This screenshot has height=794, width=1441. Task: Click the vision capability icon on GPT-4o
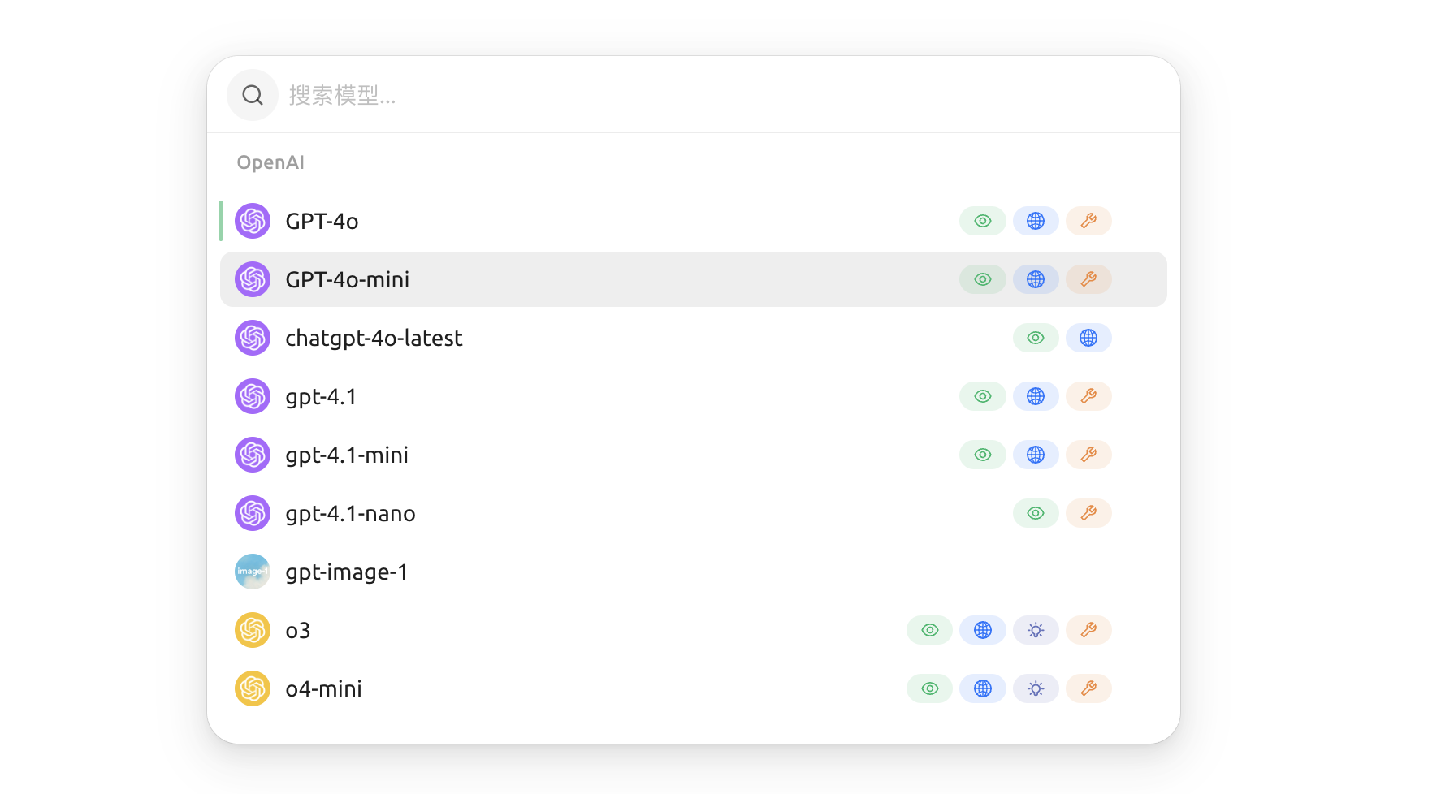(982, 220)
